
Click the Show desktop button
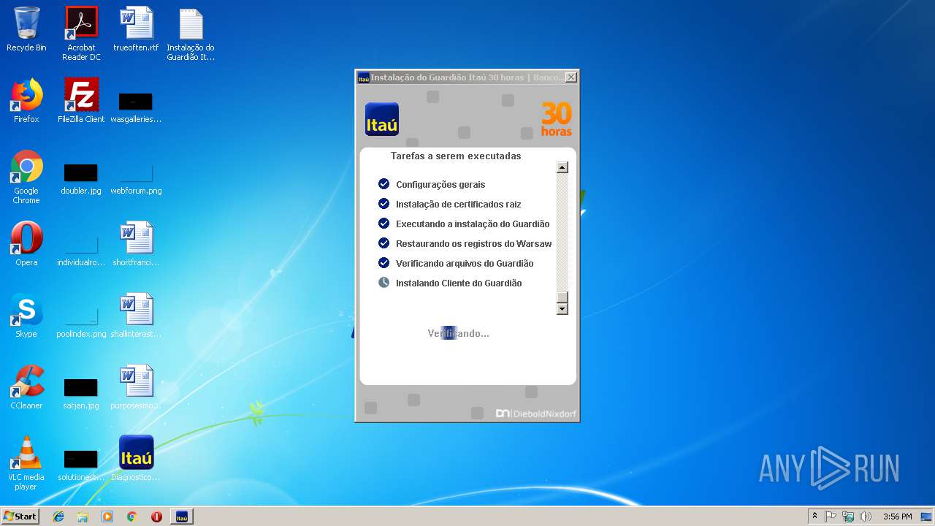(927, 517)
